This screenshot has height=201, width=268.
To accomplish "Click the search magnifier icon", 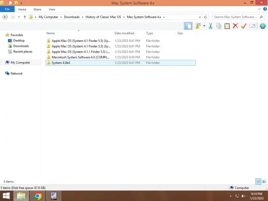I will tap(261, 17).
